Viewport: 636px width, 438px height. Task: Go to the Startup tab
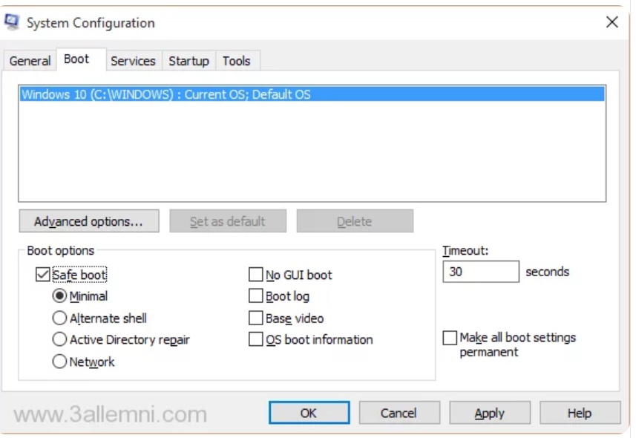(x=188, y=61)
